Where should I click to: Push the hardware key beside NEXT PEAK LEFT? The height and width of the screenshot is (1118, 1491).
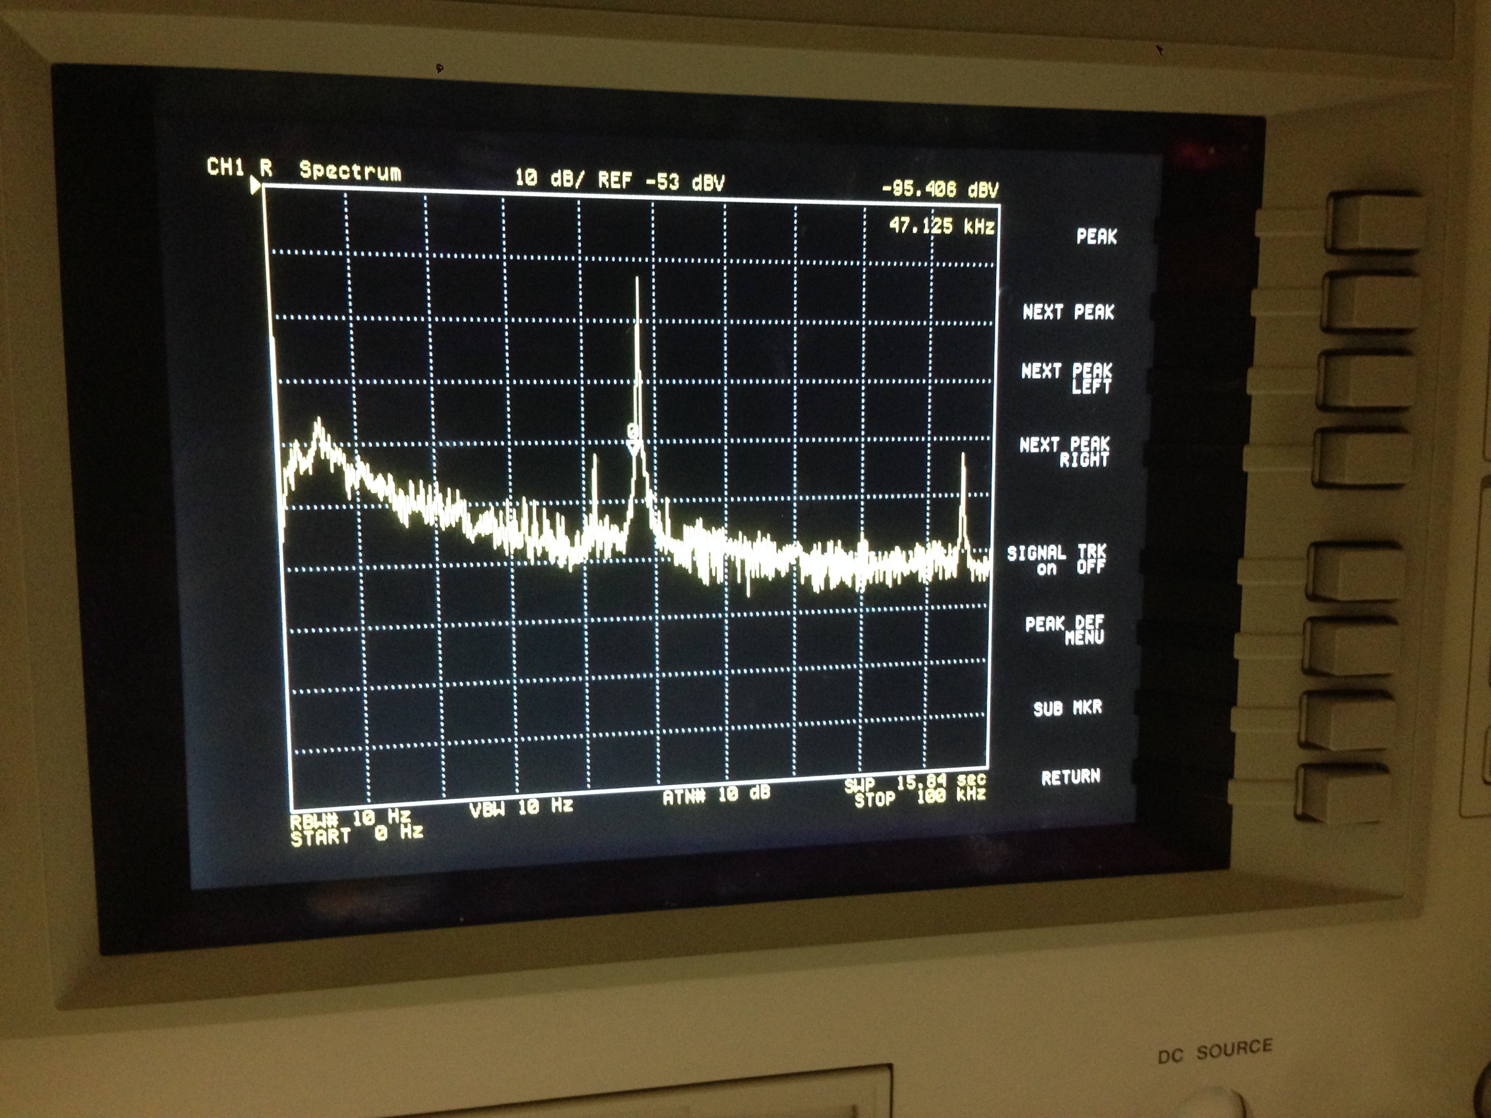point(1366,380)
